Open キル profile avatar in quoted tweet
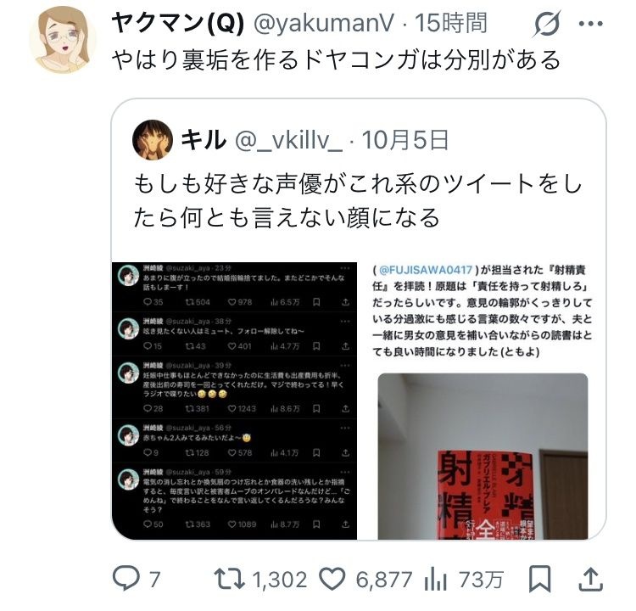This screenshot has width=636, height=611. (x=153, y=140)
